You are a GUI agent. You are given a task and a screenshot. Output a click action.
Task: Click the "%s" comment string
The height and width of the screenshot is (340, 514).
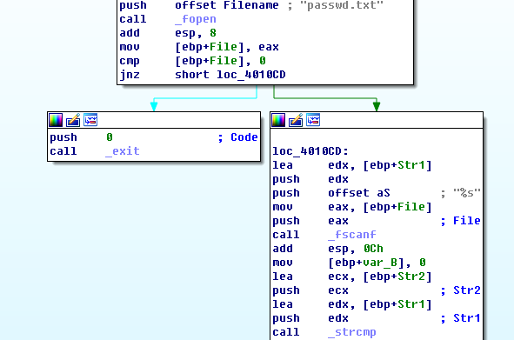pos(467,193)
